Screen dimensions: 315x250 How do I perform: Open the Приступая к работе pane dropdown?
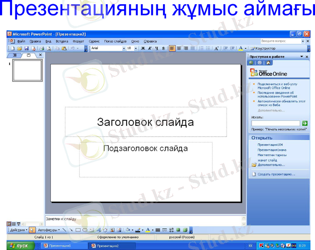302,57
